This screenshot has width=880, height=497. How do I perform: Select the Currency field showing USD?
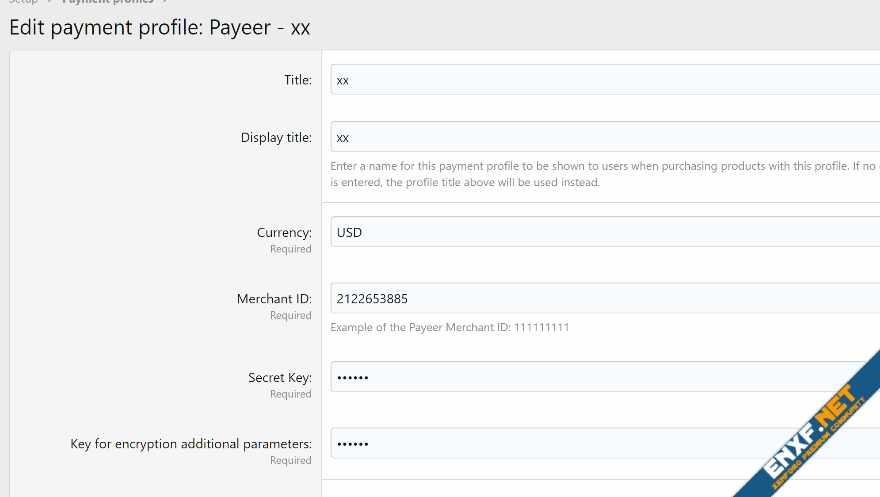tap(605, 232)
